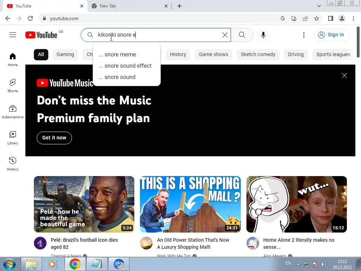
Task: Dismiss the YouTube Music banner
Action: click(x=344, y=76)
